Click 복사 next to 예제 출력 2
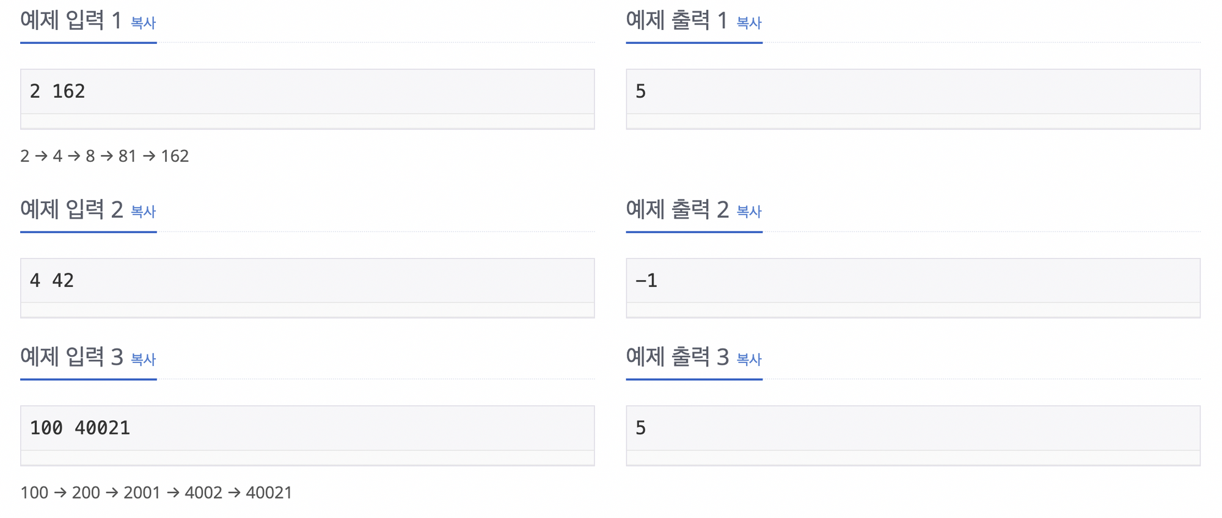Viewport: 1222px width, 518px height. 748,212
